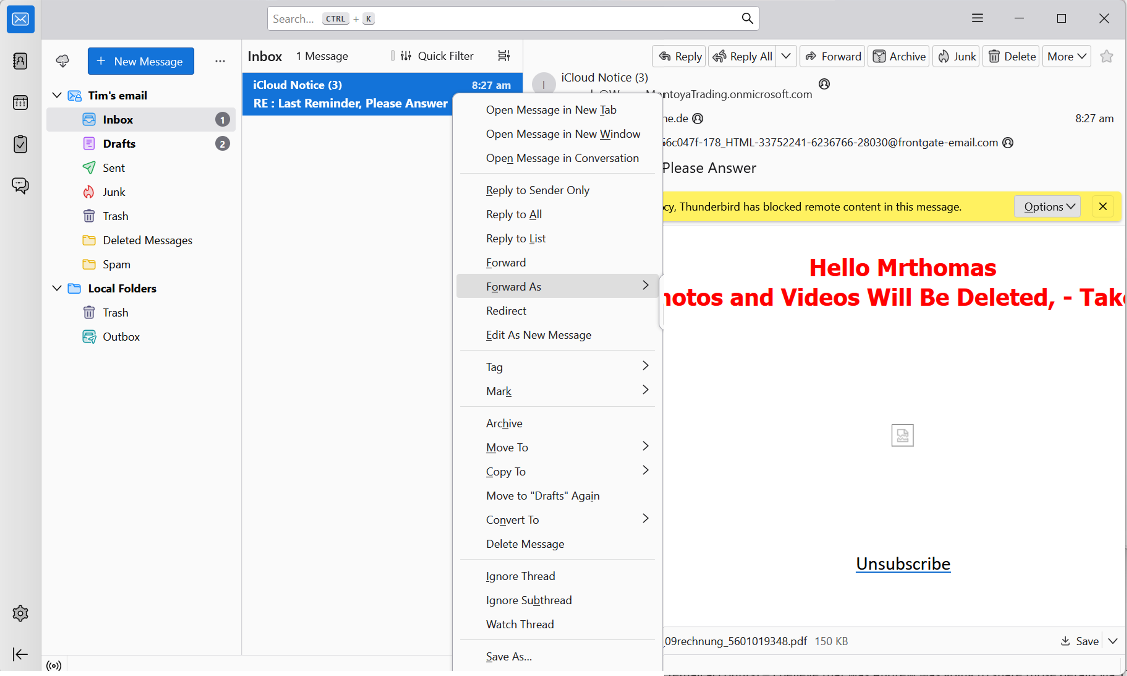This screenshot has height=676, width=1127.
Task: Click Forward in message toolbar
Action: pos(832,56)
